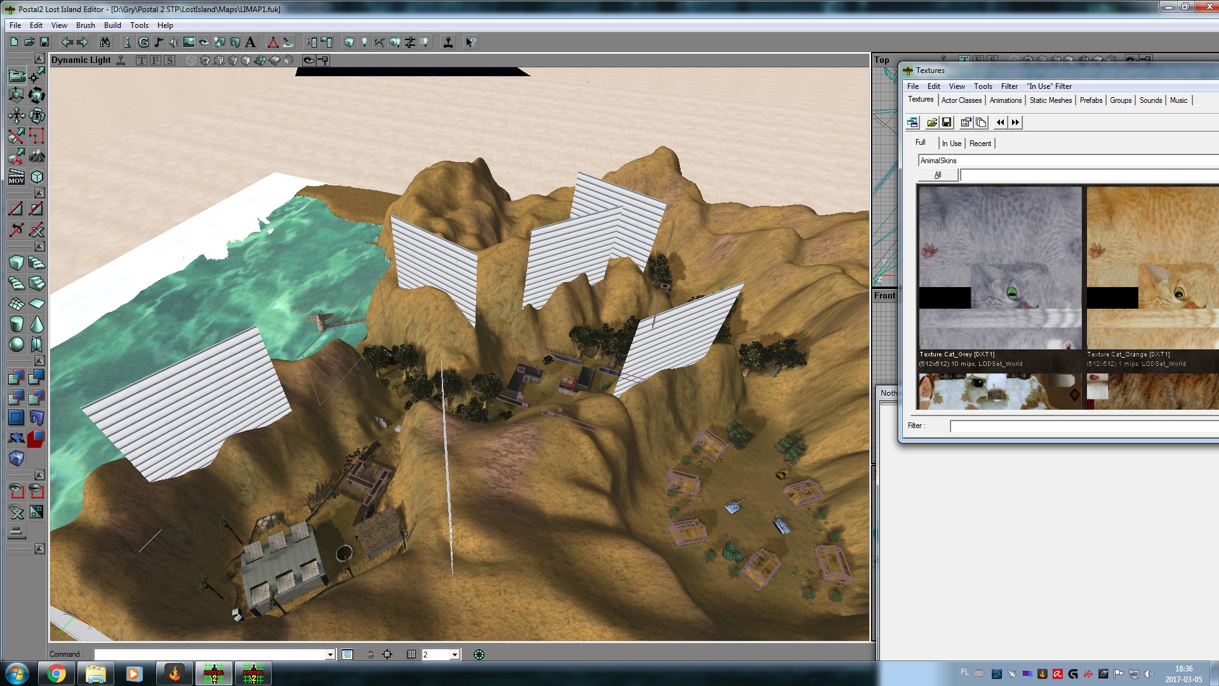
Task: Open Build Options sliders icon
Action: coord(410,42)
